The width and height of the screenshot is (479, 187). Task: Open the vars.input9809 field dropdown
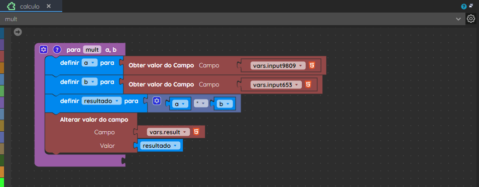click(278, 66)
